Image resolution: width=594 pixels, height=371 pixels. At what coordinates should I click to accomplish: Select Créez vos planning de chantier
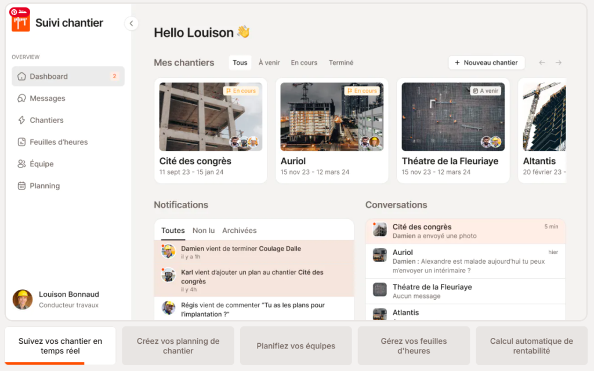pyautogui.click(x=178, y=345)
